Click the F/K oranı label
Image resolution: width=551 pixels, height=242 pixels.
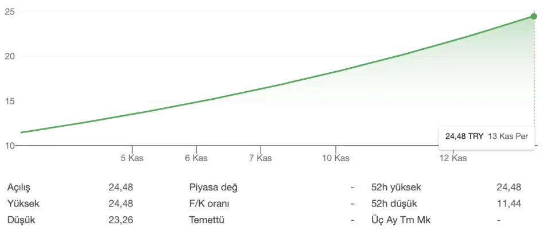click(211, 204)
